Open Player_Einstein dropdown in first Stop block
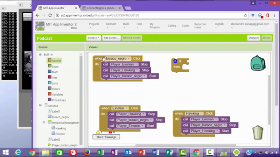280x157 pixels. (x=136, y=64)
